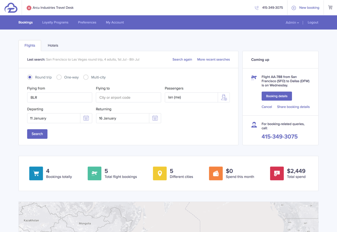Open the shopping cart in the top-right corner
Screen dimensions: 337x232
coord(330,7)
